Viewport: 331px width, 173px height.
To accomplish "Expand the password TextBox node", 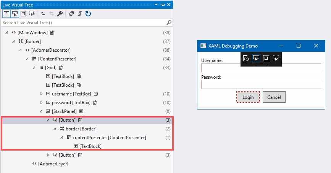I will [41, 103].
